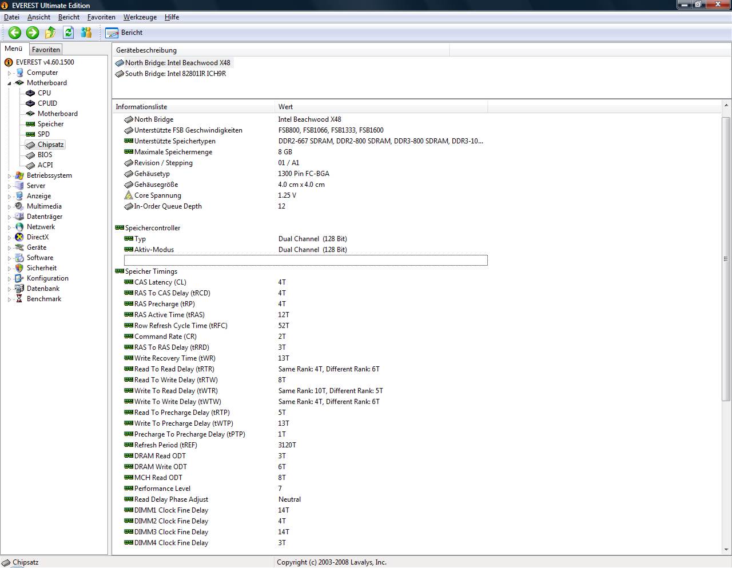Expand the Betriebssystem node
The width and height of the screenshot is (732, 568).
pyautogui.click(x=9, y=176)
